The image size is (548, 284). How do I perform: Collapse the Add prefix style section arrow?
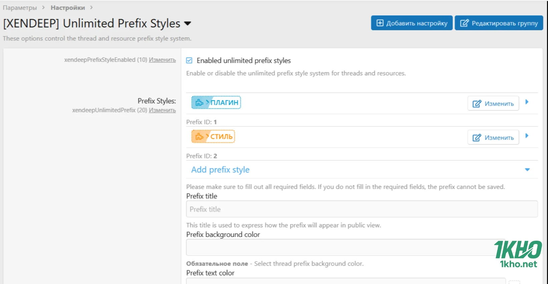click(x=527, y=170)
